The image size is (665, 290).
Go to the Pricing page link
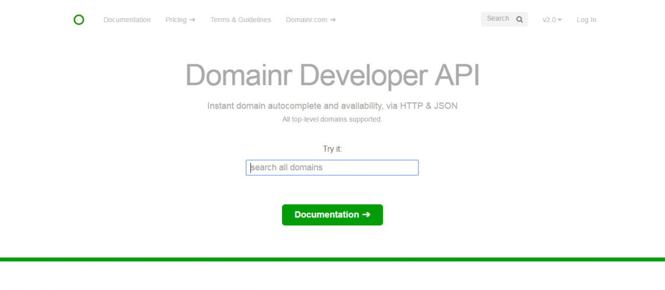click(180, 20)
